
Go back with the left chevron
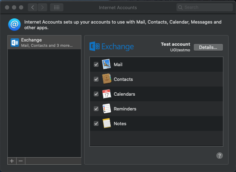pos(32,7)
